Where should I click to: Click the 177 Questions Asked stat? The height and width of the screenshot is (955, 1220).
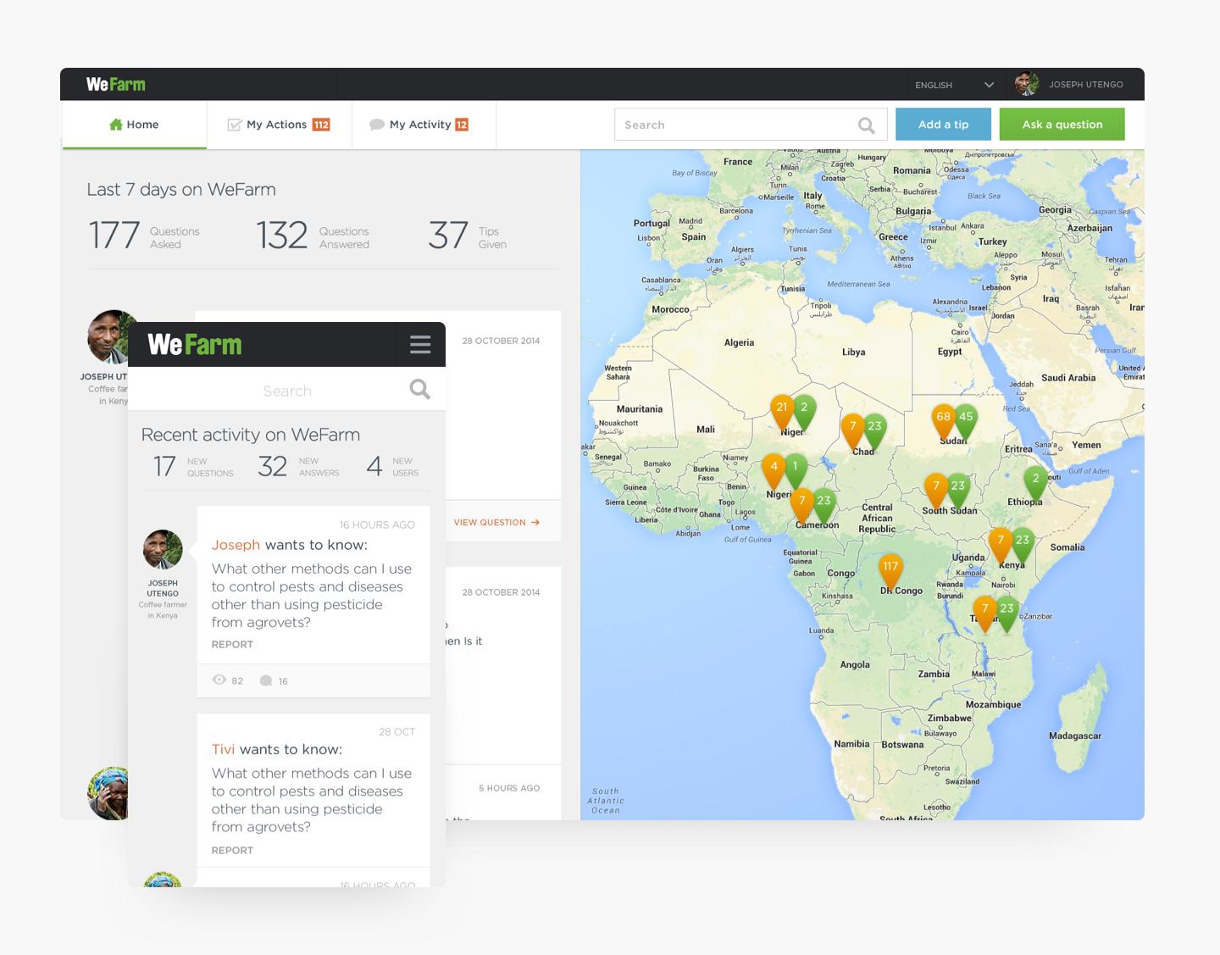[x=144, y=236]
